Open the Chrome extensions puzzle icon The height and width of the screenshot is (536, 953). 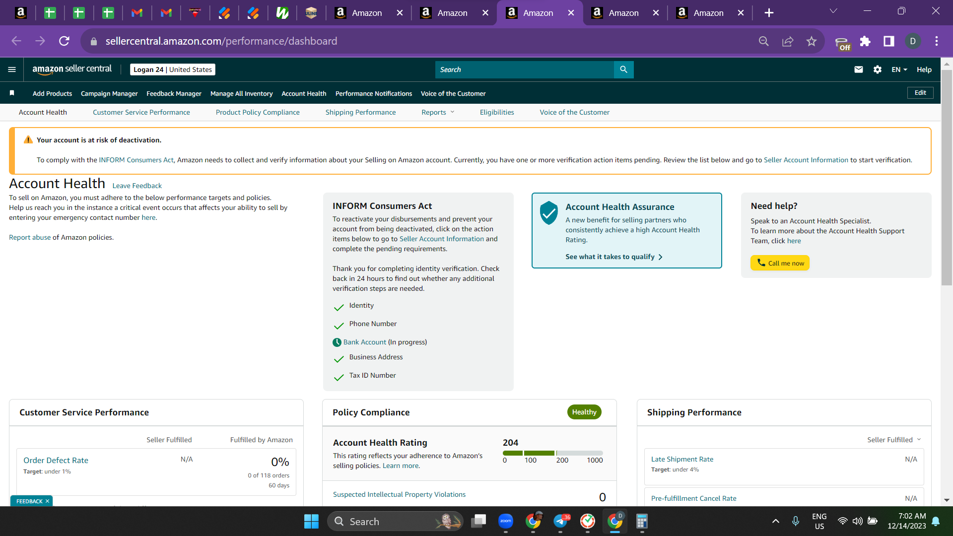tap(865, 41)
